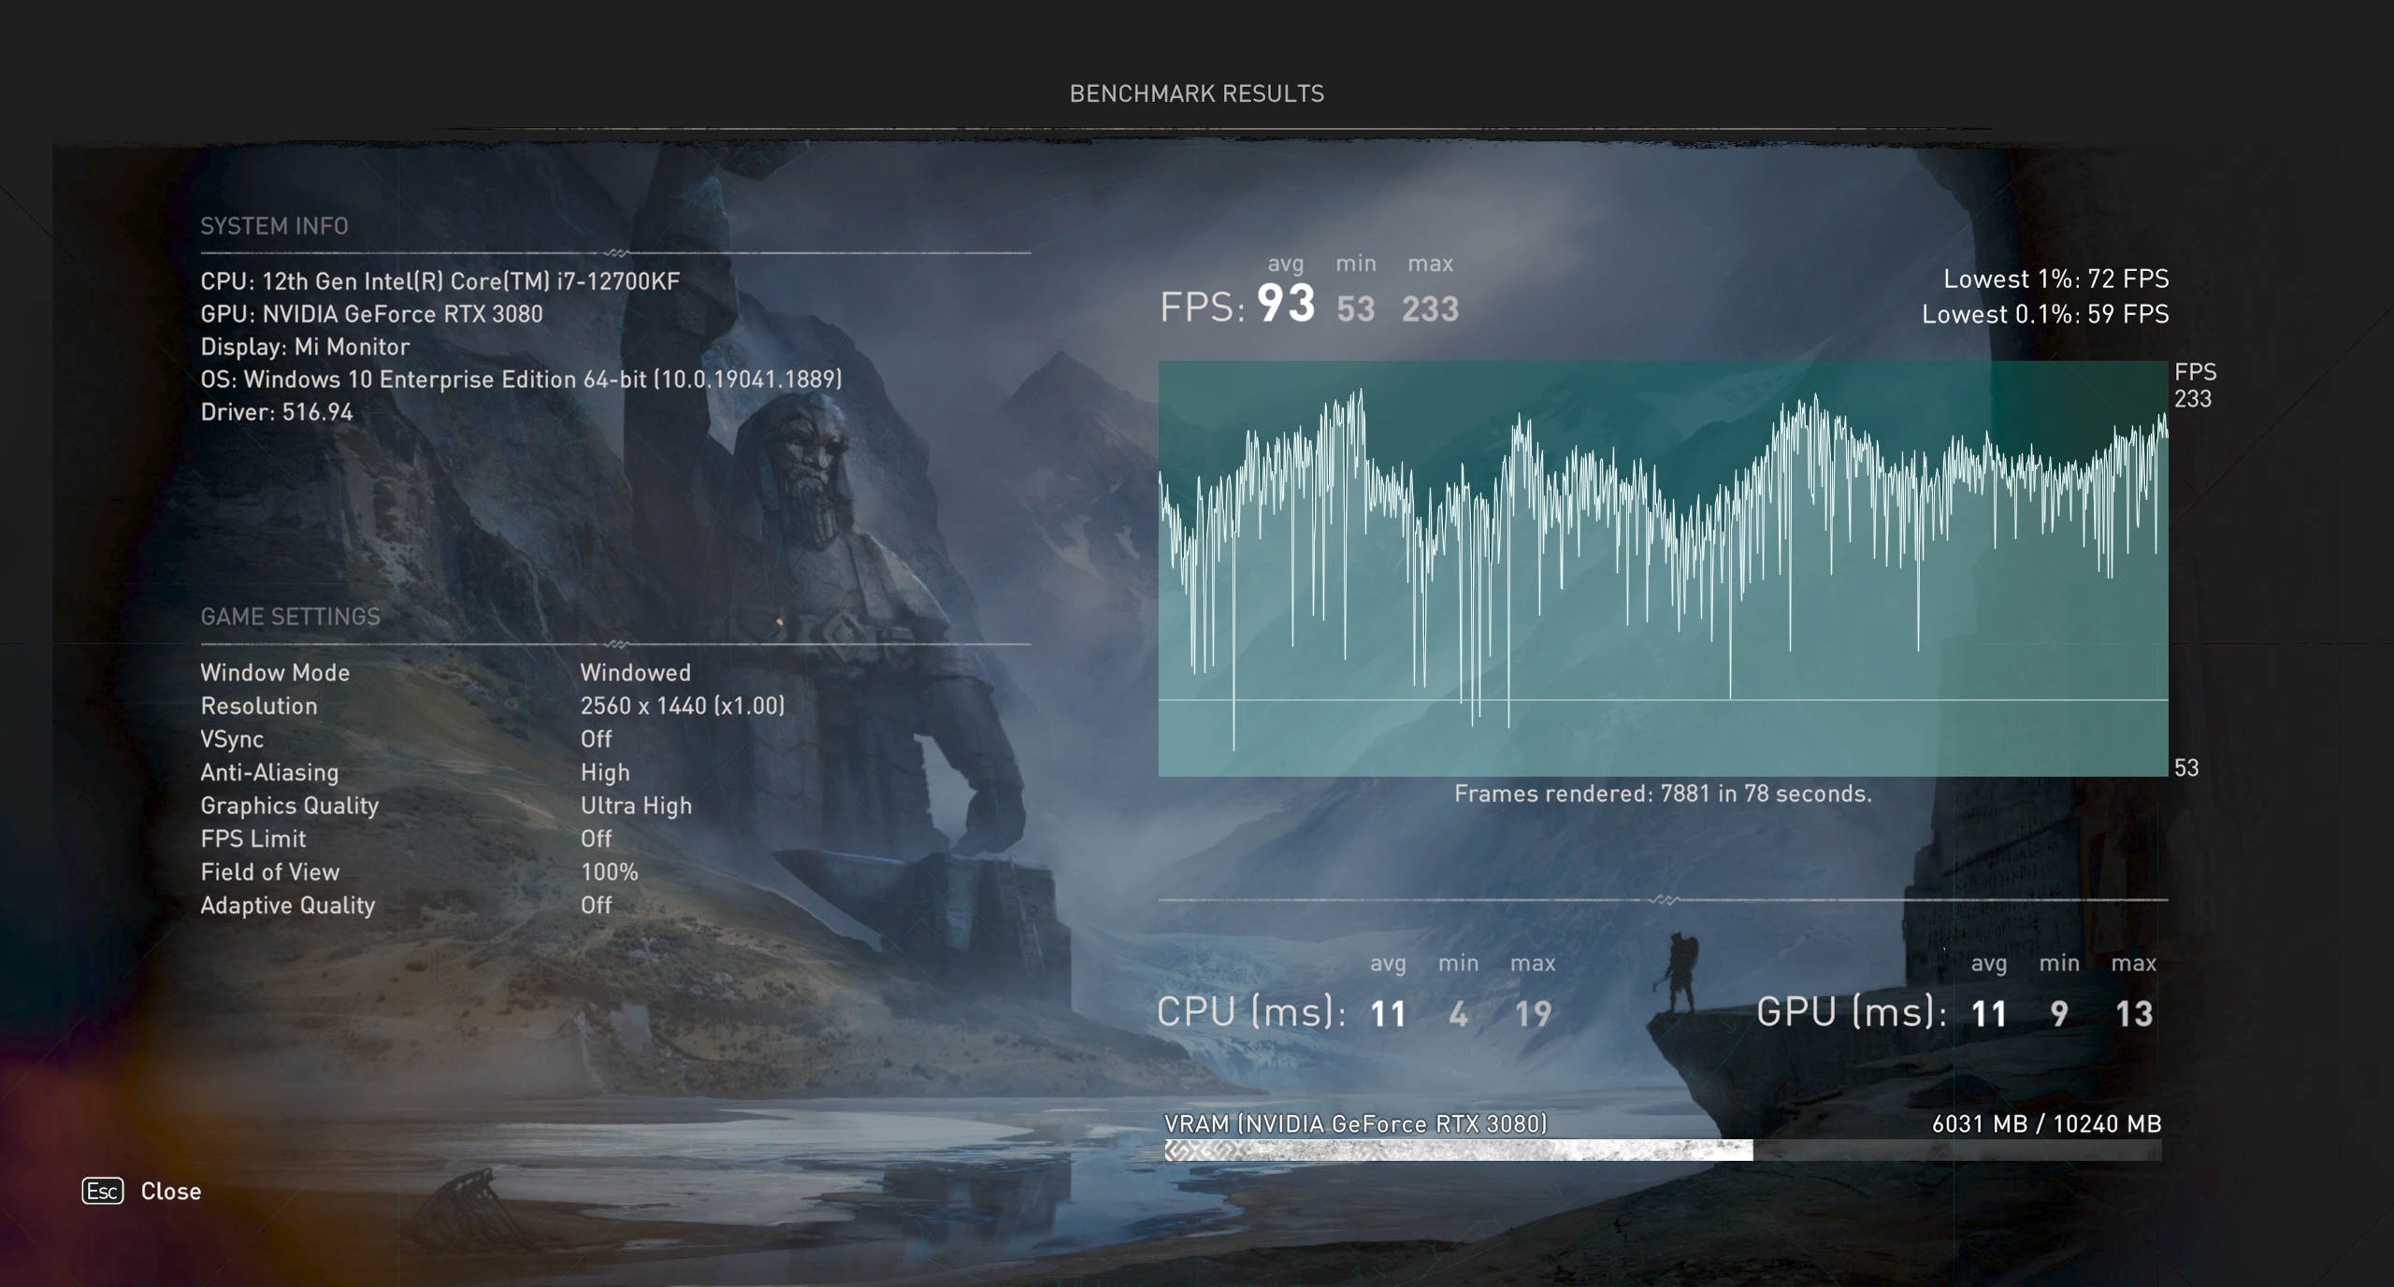The width and height of the screenshot is (2394, 1287).
Task: Click the 6031 MB / 10240 MB value
Action: (2046, 1123)
